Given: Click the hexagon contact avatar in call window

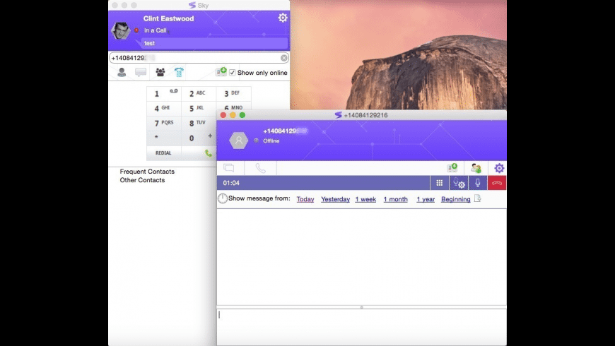Looking at the screenshot, I should pos(238,140).
